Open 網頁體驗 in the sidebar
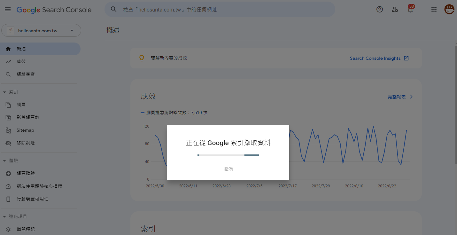This screenshot has width=457, height=235. (x=40, y=174)
